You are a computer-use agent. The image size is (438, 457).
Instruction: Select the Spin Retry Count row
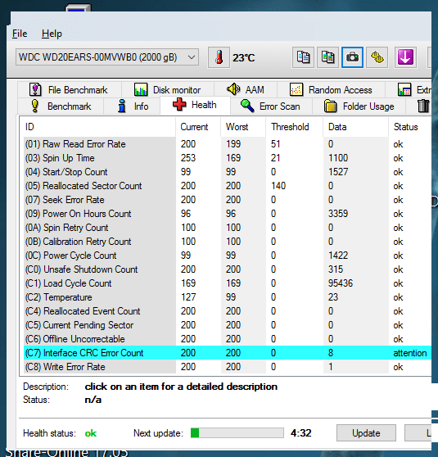click(x=228, y=228)
